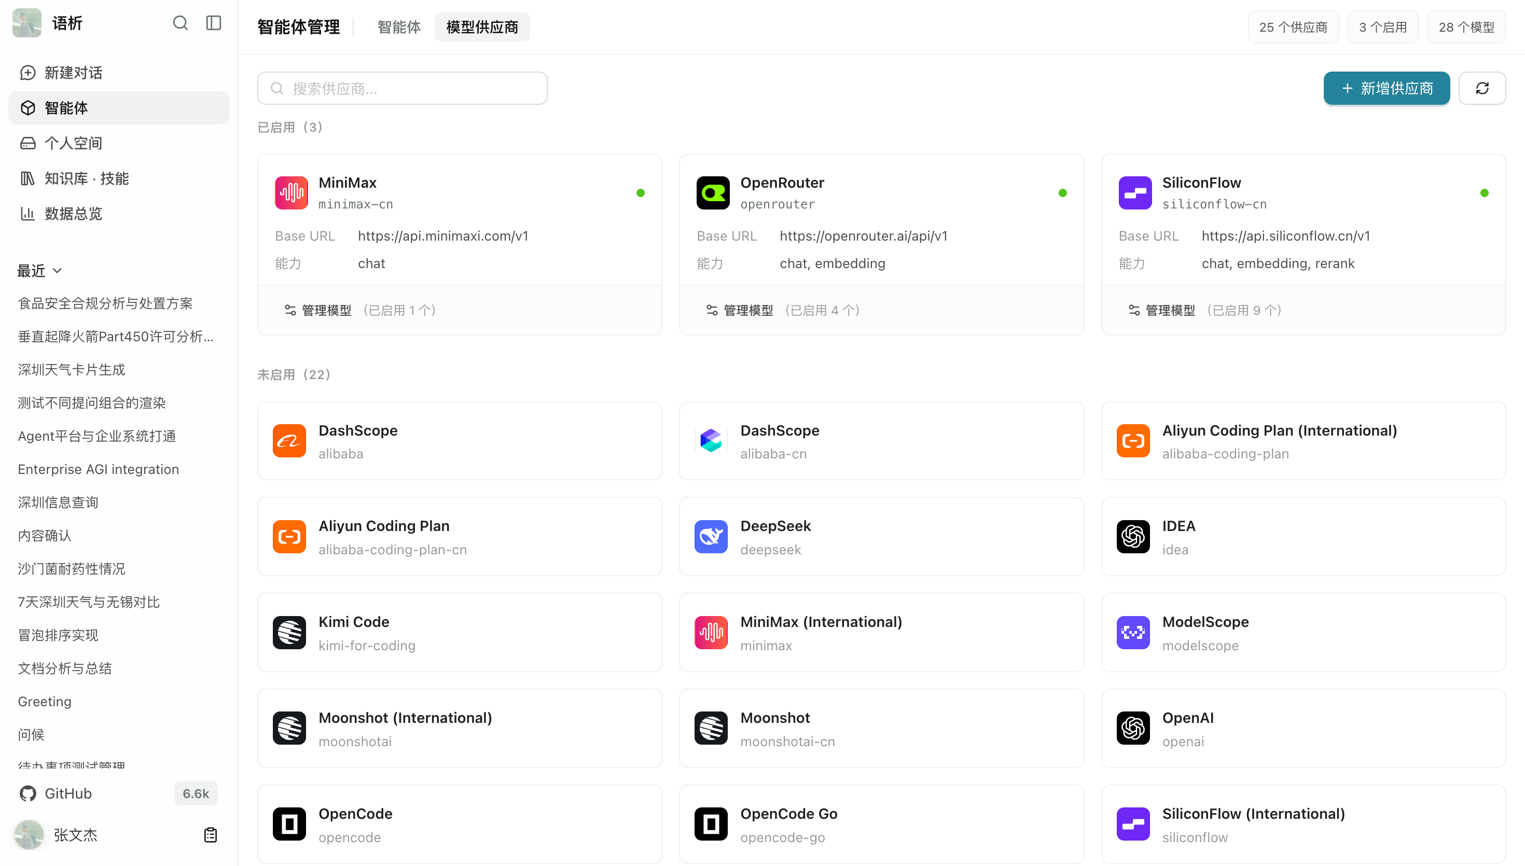Open 张文杰 user profile avatar

(29, 834)
